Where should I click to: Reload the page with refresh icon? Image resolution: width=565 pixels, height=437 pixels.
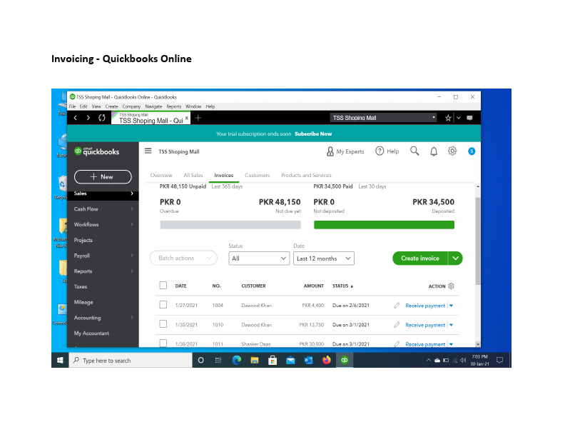pyautogui.click(x=102, y=118)
